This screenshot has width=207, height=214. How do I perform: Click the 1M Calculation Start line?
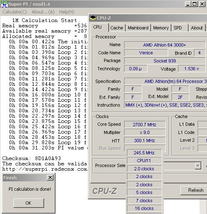point(46,20)
